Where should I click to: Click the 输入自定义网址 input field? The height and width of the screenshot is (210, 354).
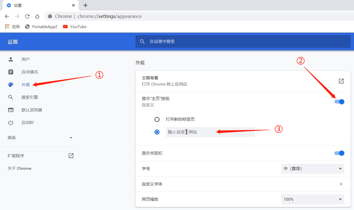tap(210, 132)
